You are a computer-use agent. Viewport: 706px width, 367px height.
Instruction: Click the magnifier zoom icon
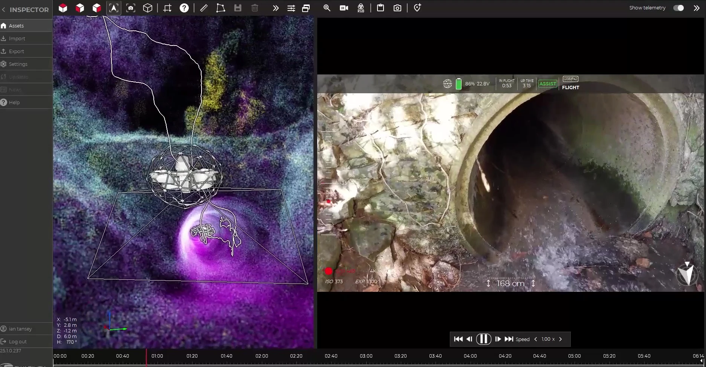(327, 8)
